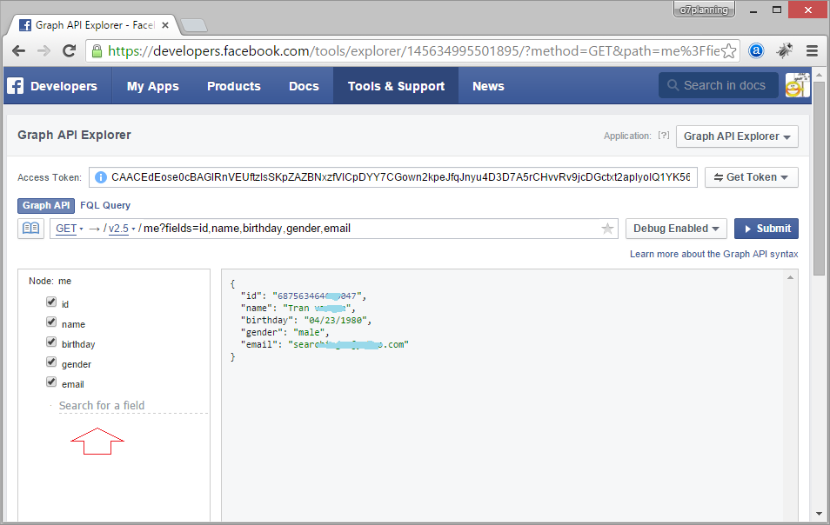
Task: Uncheck the birthday field checkbox
Action: [x=51, y=342]
